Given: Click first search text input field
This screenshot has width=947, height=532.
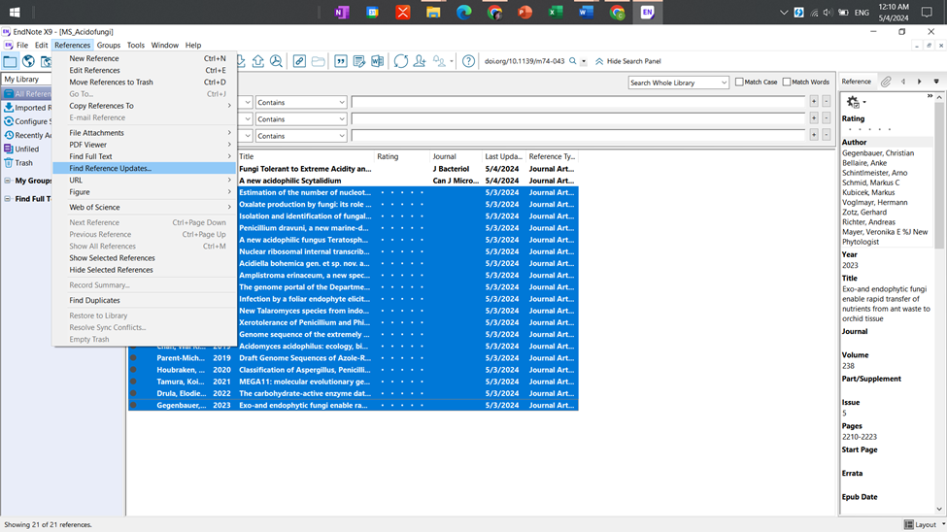Looking at the screenshot, I should pos(578,102).
